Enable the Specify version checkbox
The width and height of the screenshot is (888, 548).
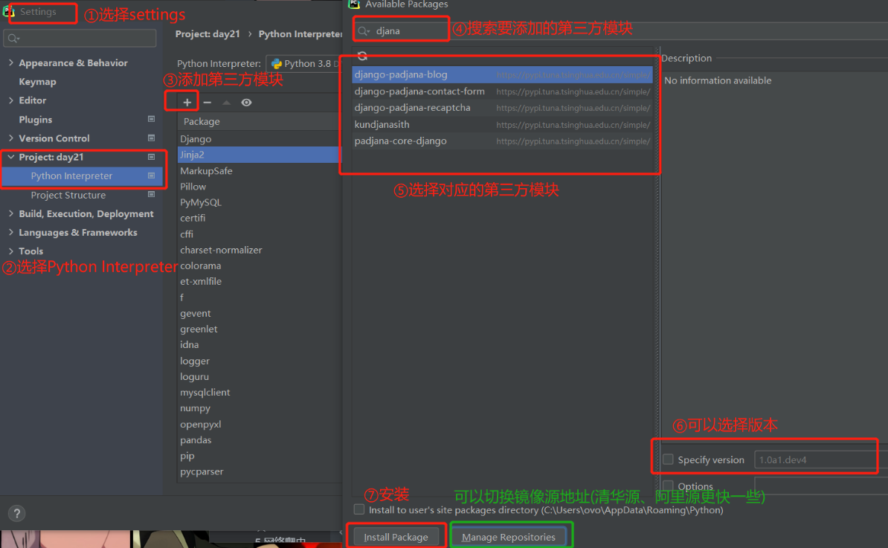coord(669,459)
